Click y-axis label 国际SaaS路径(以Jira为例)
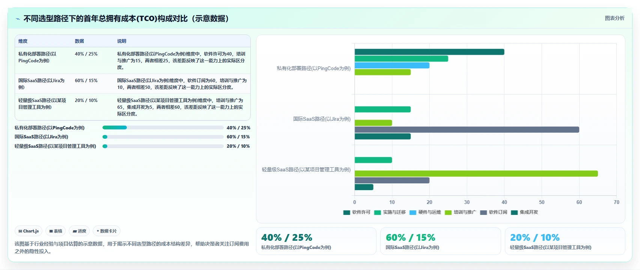Viewport: 640px width, 270px height. coord(322,119)
